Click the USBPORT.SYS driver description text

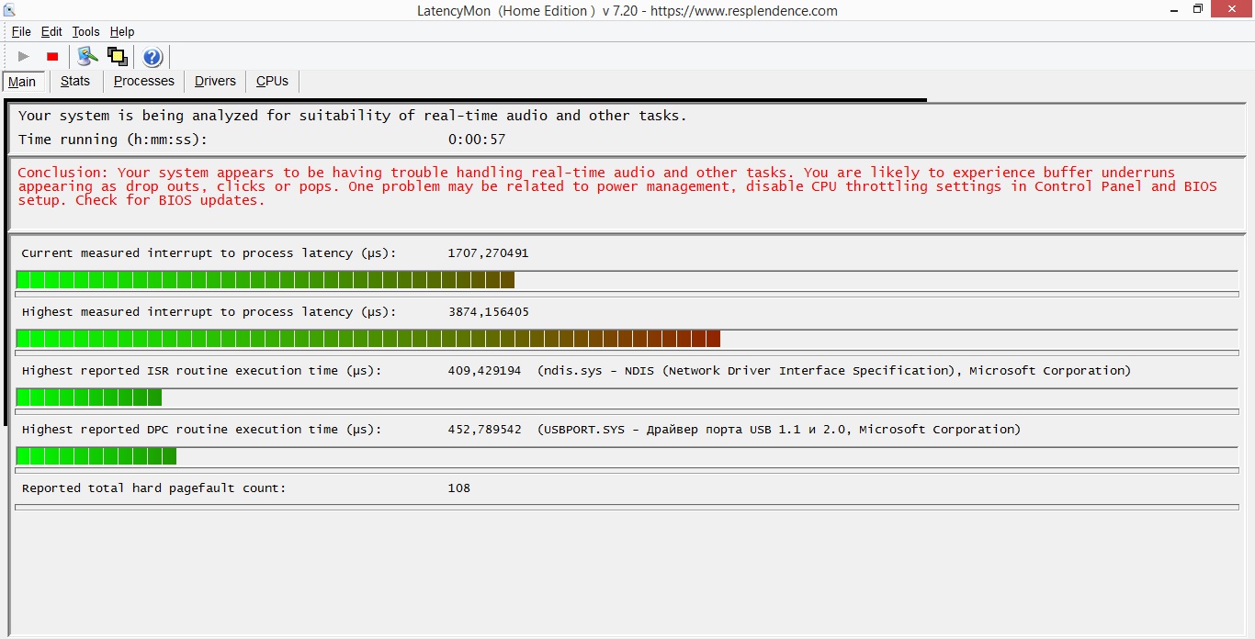coord(779,430)
